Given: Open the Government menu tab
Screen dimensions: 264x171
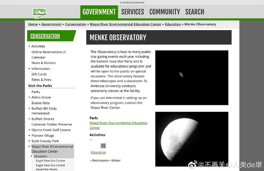Looking at the screenshot, I should click(99, 12).
